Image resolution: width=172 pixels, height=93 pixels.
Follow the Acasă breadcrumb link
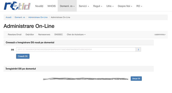point(8,17)
